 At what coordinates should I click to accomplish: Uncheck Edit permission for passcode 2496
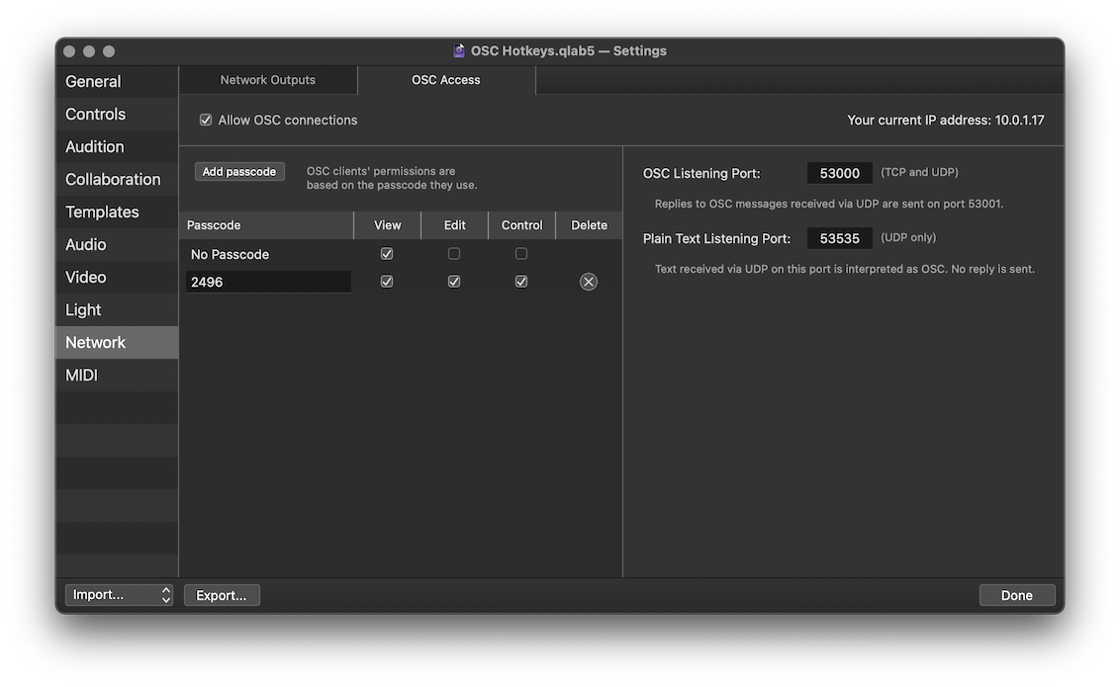click(x=454, y=282)
